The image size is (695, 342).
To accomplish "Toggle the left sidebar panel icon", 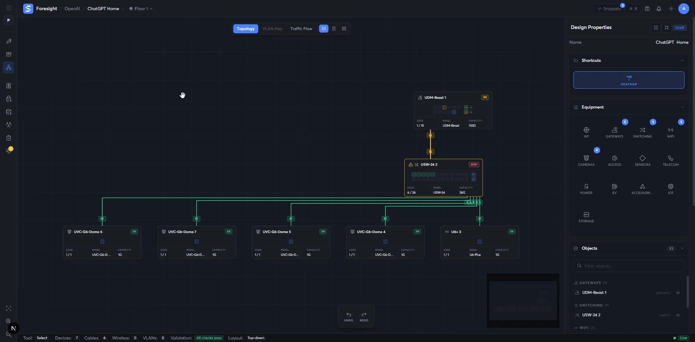I will pyautogui.click(x=9, y=8).
